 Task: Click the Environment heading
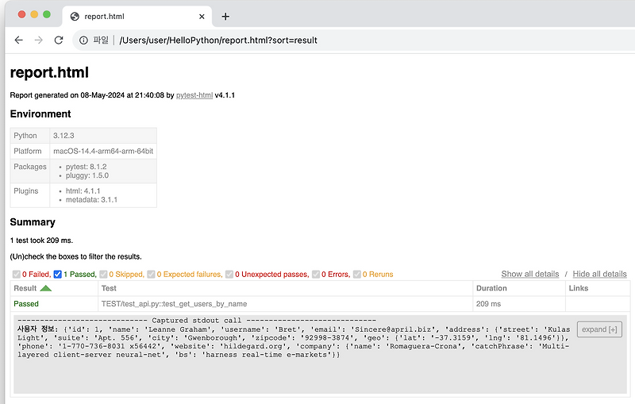pos(40,114)
